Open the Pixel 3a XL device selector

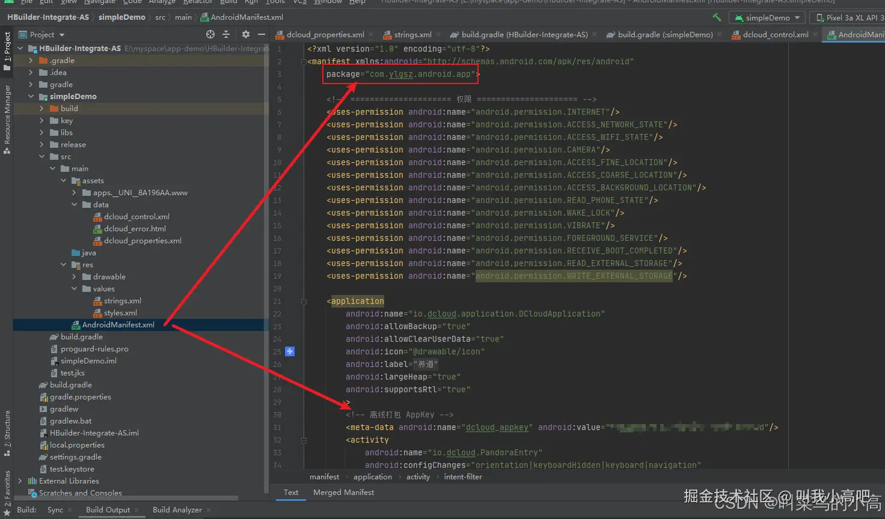848,18
